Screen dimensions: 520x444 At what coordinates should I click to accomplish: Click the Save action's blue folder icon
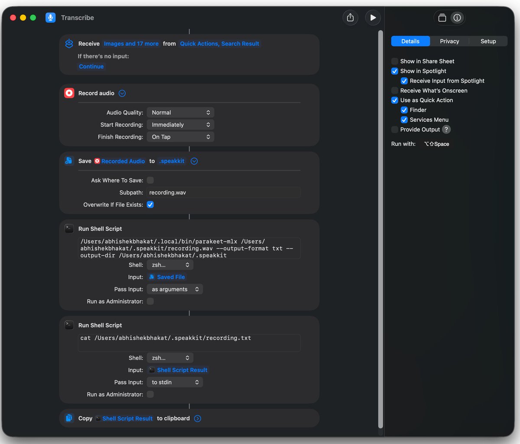pyautogui.click(x=69, y=161)
